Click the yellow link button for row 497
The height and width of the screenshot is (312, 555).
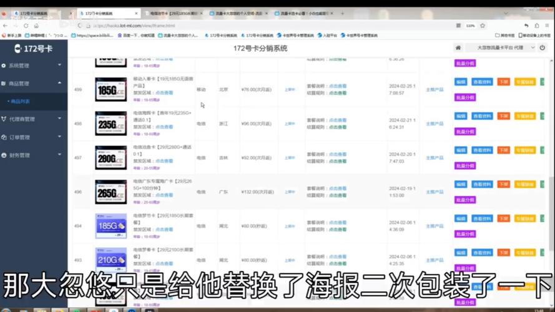(525, 150)
